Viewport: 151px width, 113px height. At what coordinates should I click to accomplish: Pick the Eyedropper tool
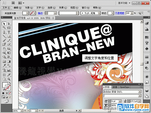pos(4,66)
